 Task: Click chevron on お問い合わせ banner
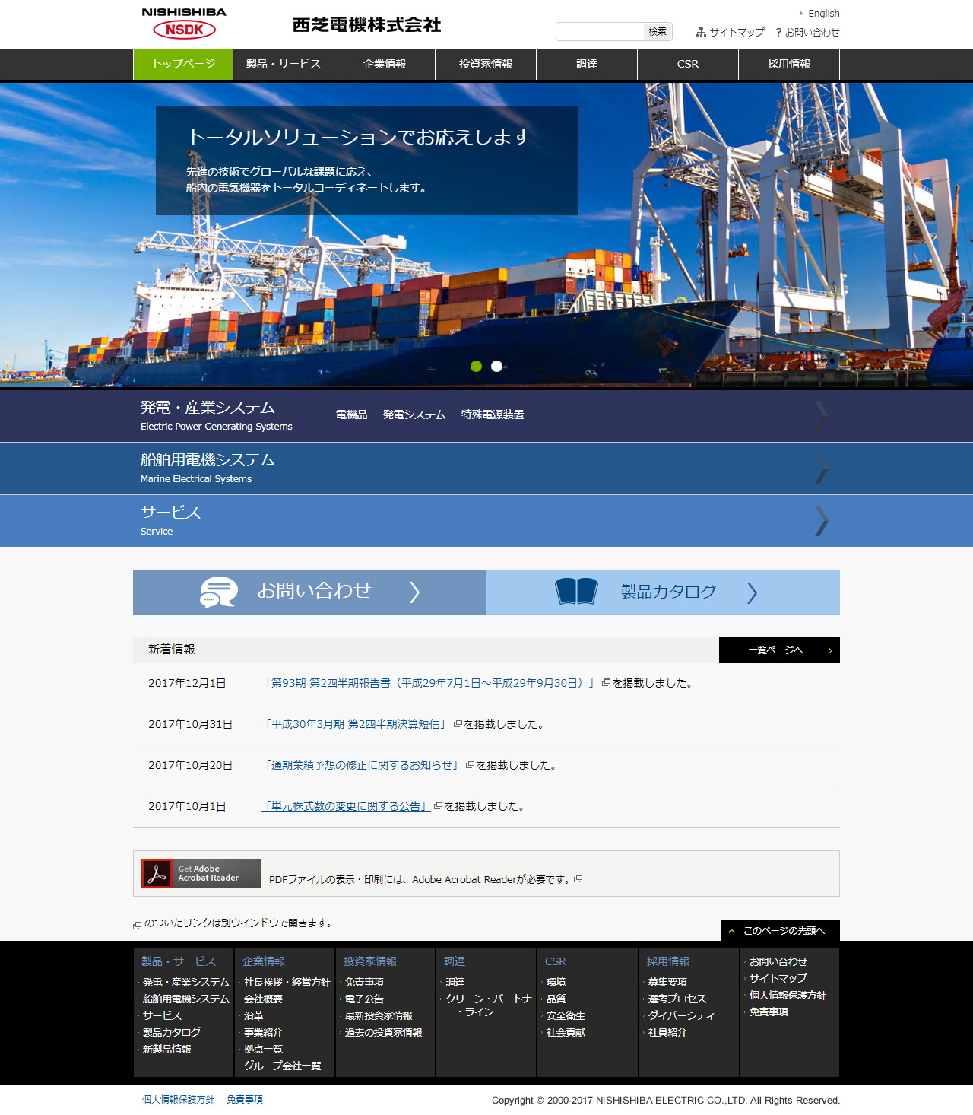pos(414,592)
